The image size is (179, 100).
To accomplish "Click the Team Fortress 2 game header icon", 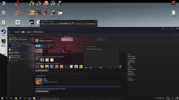I will coord(37,41).
